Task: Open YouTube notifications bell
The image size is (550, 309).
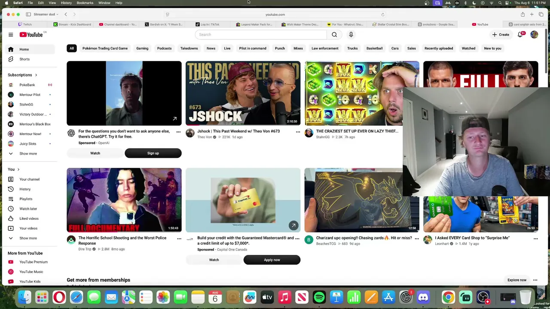Action: [x=520, y=34]
